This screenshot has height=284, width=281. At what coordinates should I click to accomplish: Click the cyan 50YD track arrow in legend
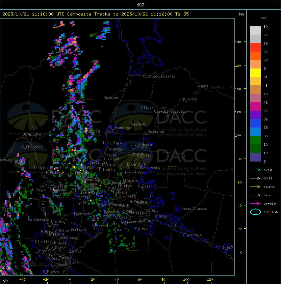(255, 170)
